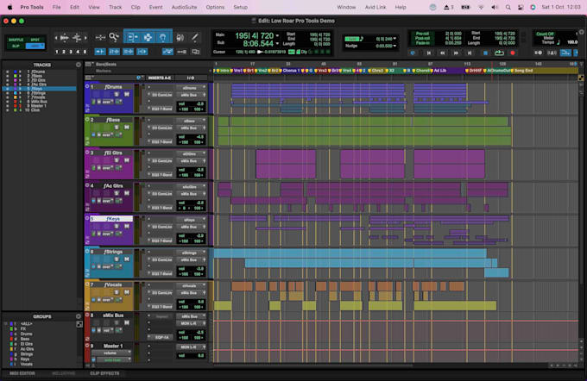Click Fast Forward transport button
This screenshot has width=587, height=381.
[456, 53]
